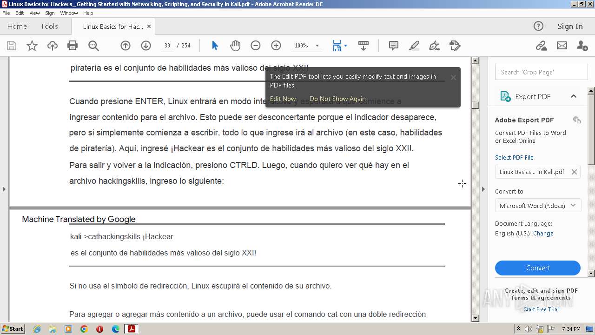The width and height of the screenshot is (595, 335).
Task: Open the Windows Start menu
Action: pos(13,329)
